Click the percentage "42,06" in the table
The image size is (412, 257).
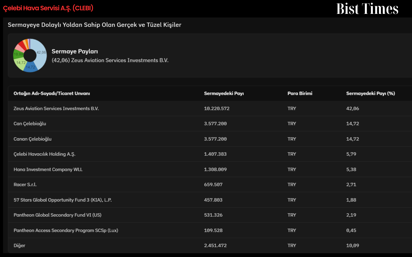pyautogui.click(x=353, y=108)
